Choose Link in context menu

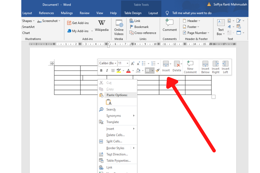click(118, 167)
